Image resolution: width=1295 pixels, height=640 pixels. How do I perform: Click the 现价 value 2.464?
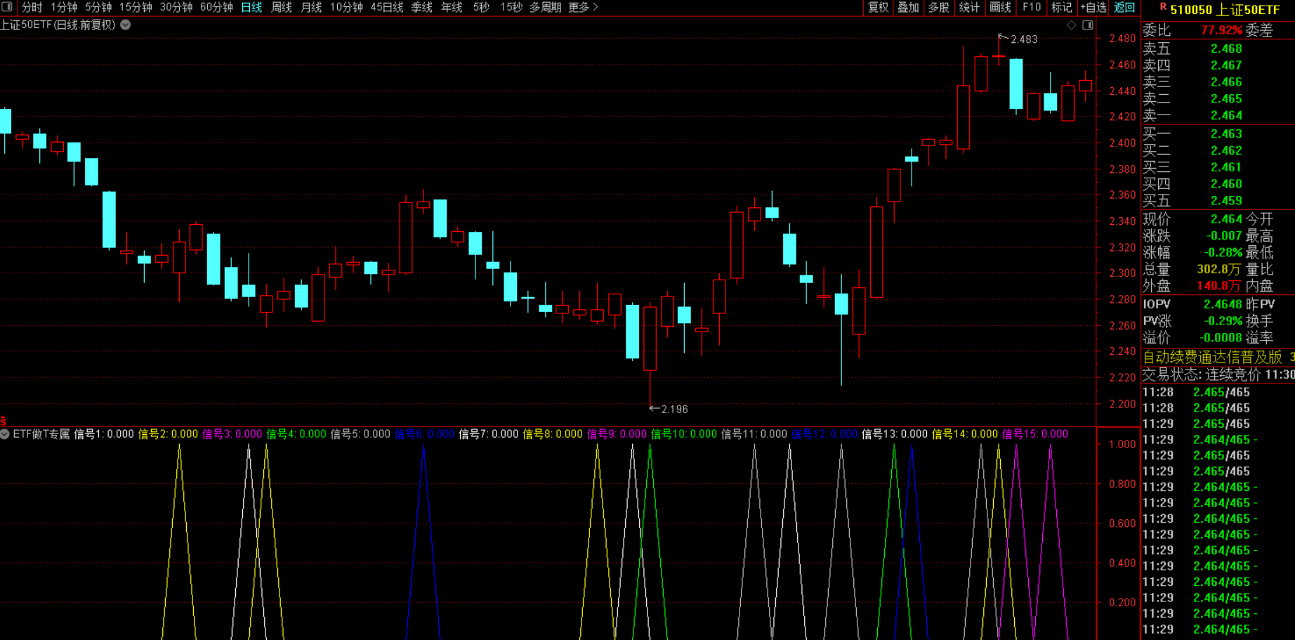(x=1226, y=219)
